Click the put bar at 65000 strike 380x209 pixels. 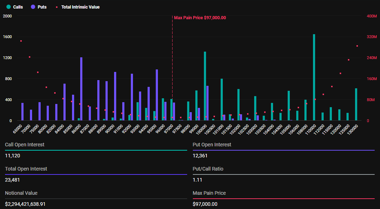point(22,112)
